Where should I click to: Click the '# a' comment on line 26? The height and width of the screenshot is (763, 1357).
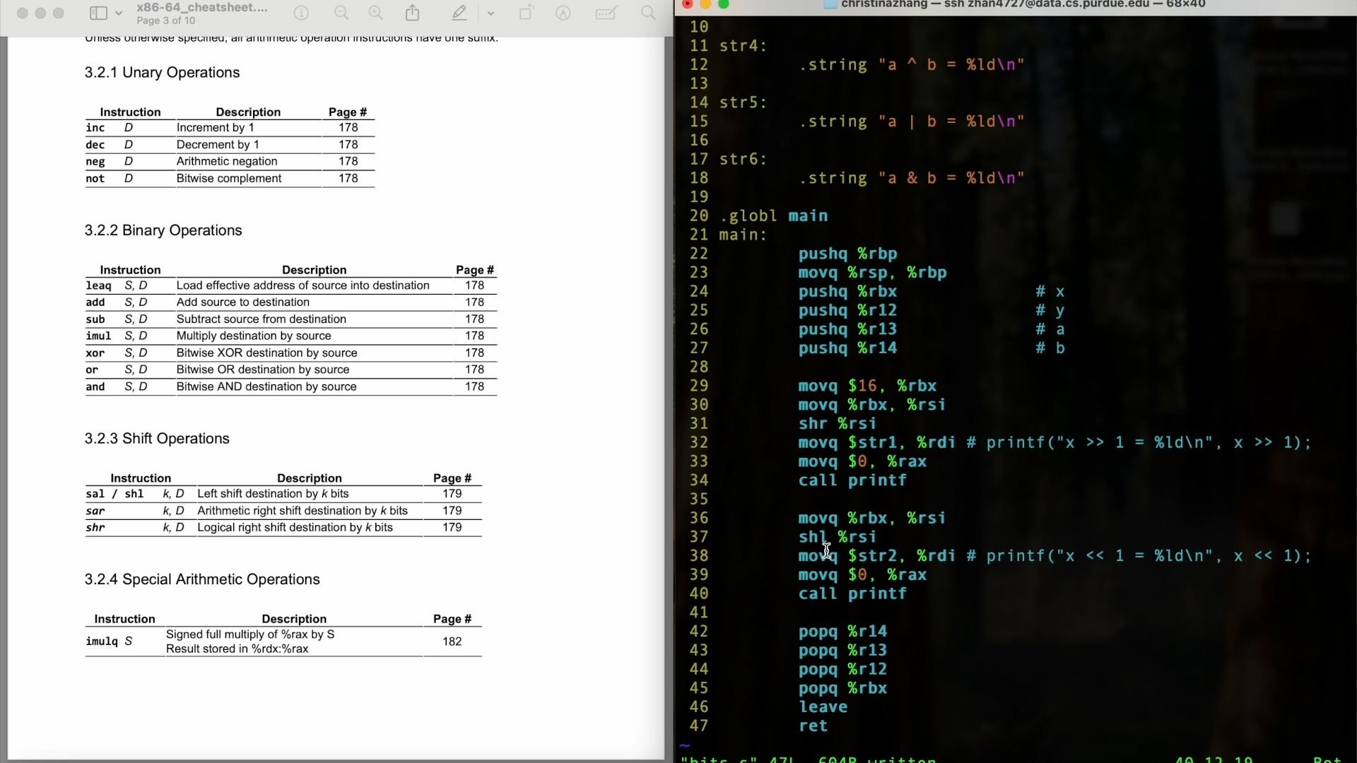pos(1050,329)
